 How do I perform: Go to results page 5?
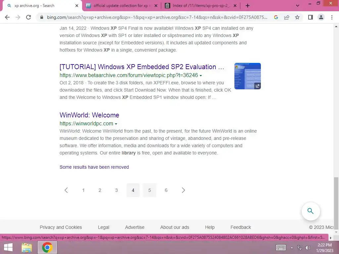pos(150,190)
